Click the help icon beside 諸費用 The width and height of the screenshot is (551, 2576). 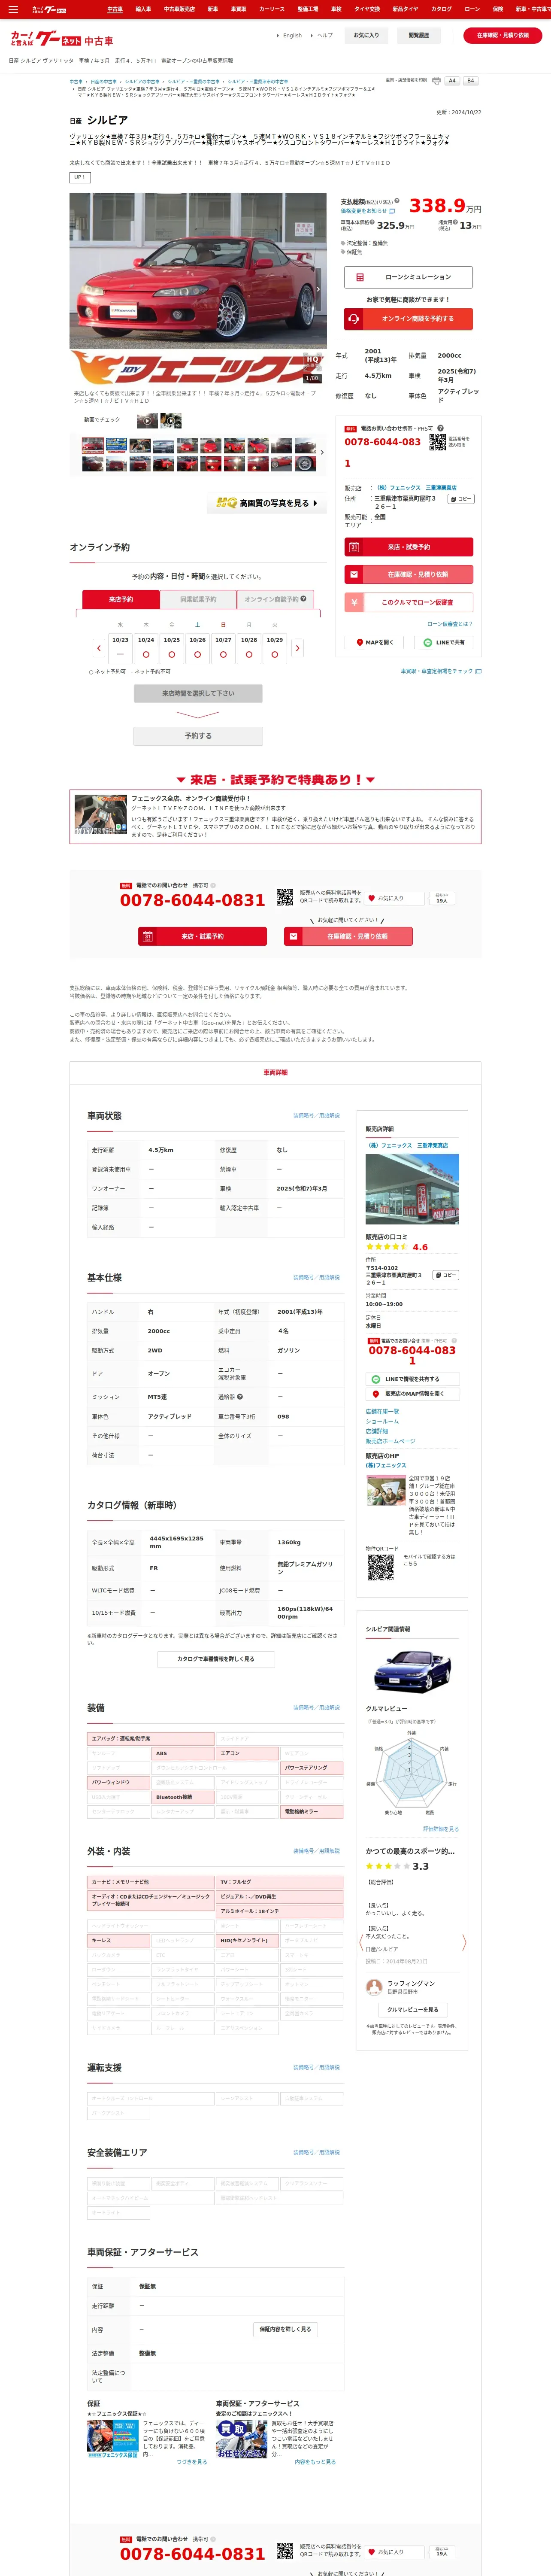(x=455, y=221)
